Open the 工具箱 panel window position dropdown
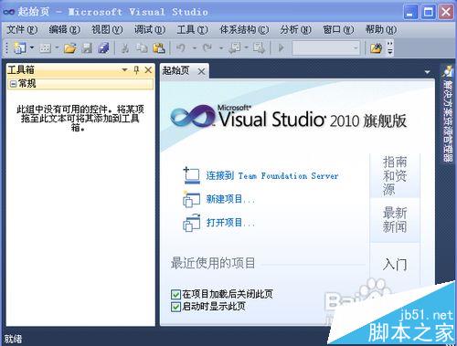 pyautogui.click(x=124, y=70)
